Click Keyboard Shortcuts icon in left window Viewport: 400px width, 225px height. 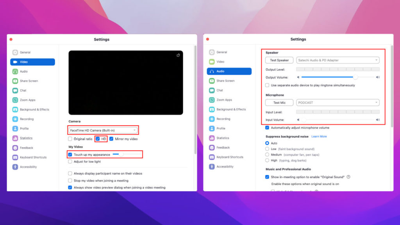pyautogui.click(x=15, y=157)
